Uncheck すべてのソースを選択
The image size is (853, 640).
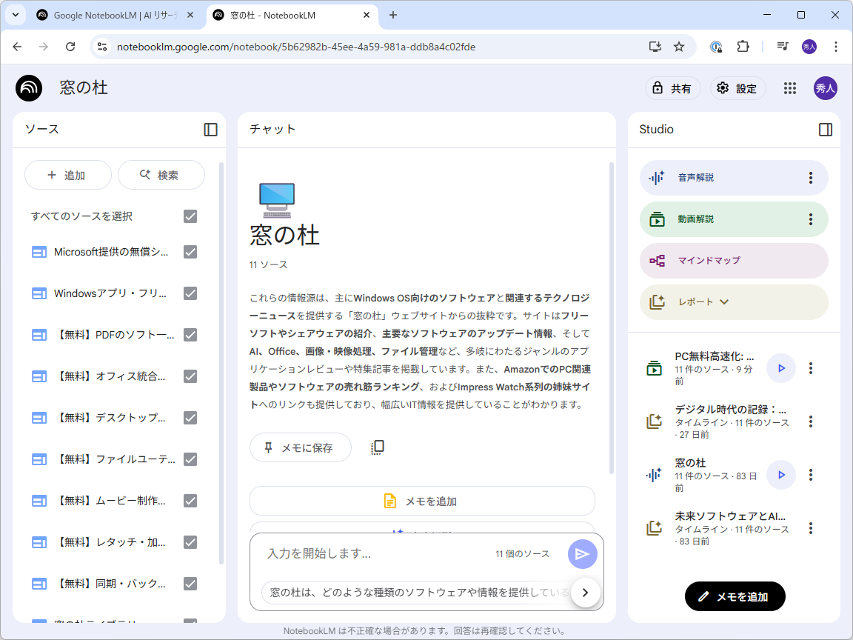point(190,216)
